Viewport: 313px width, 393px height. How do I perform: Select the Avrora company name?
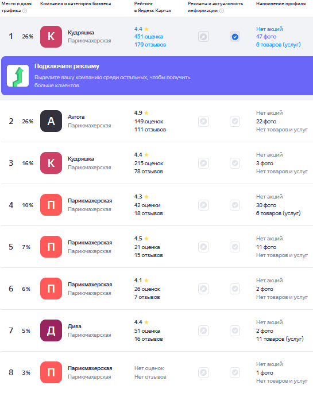point(76,117)
